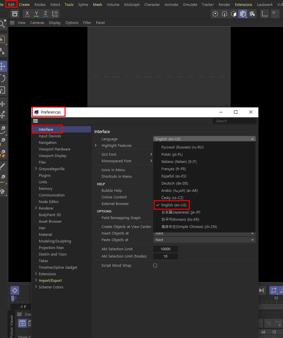The width and height of the screenshot is (283, 338).
Task: Click the AM Selection Limit value 10000
Action: click(x=165, y=249)
